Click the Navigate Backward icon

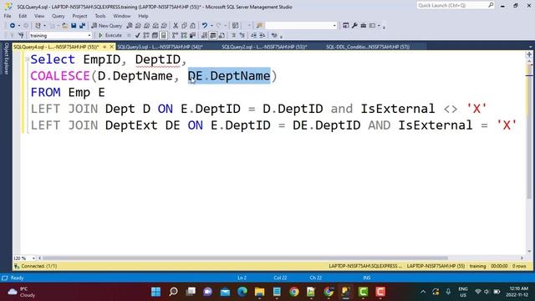pos(13,26)
